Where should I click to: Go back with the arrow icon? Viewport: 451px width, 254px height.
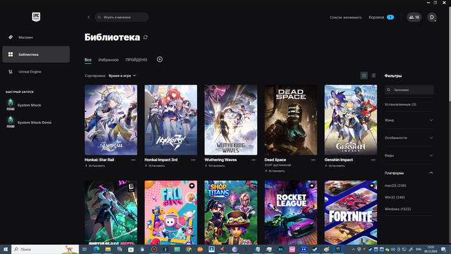click(89, 17)
